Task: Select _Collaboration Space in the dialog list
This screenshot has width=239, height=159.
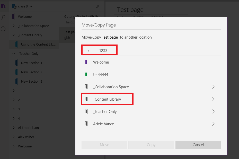Action: point(151,87)
